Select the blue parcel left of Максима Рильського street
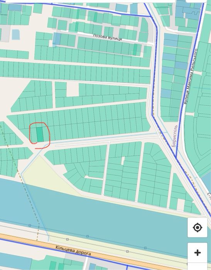211x270 pixels. pyautogui.click(x=181, y=66)
